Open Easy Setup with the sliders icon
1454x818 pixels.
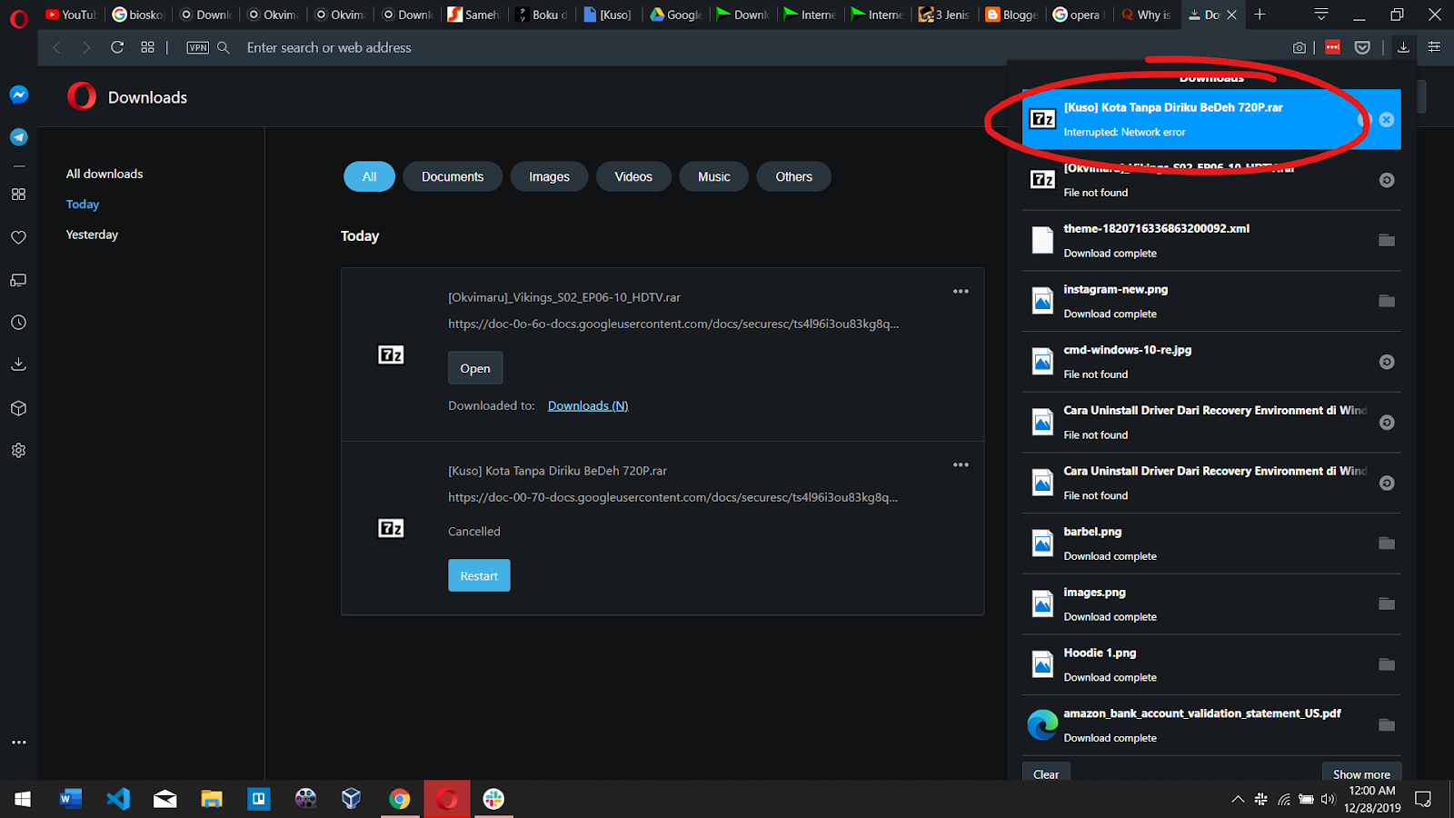[1434, 46]
